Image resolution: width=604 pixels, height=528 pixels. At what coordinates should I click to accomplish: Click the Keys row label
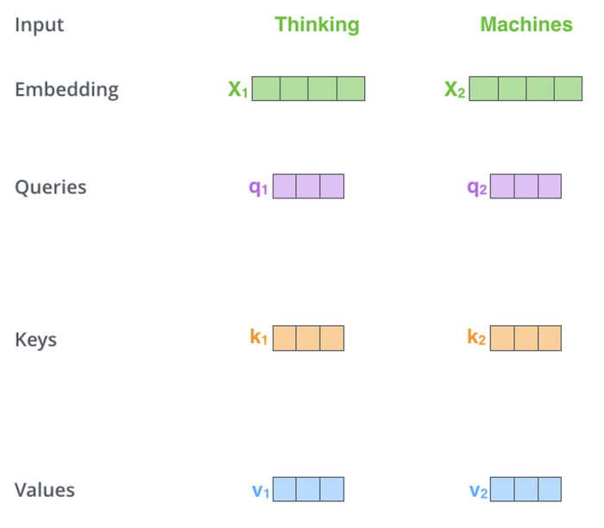coord(36,339)
